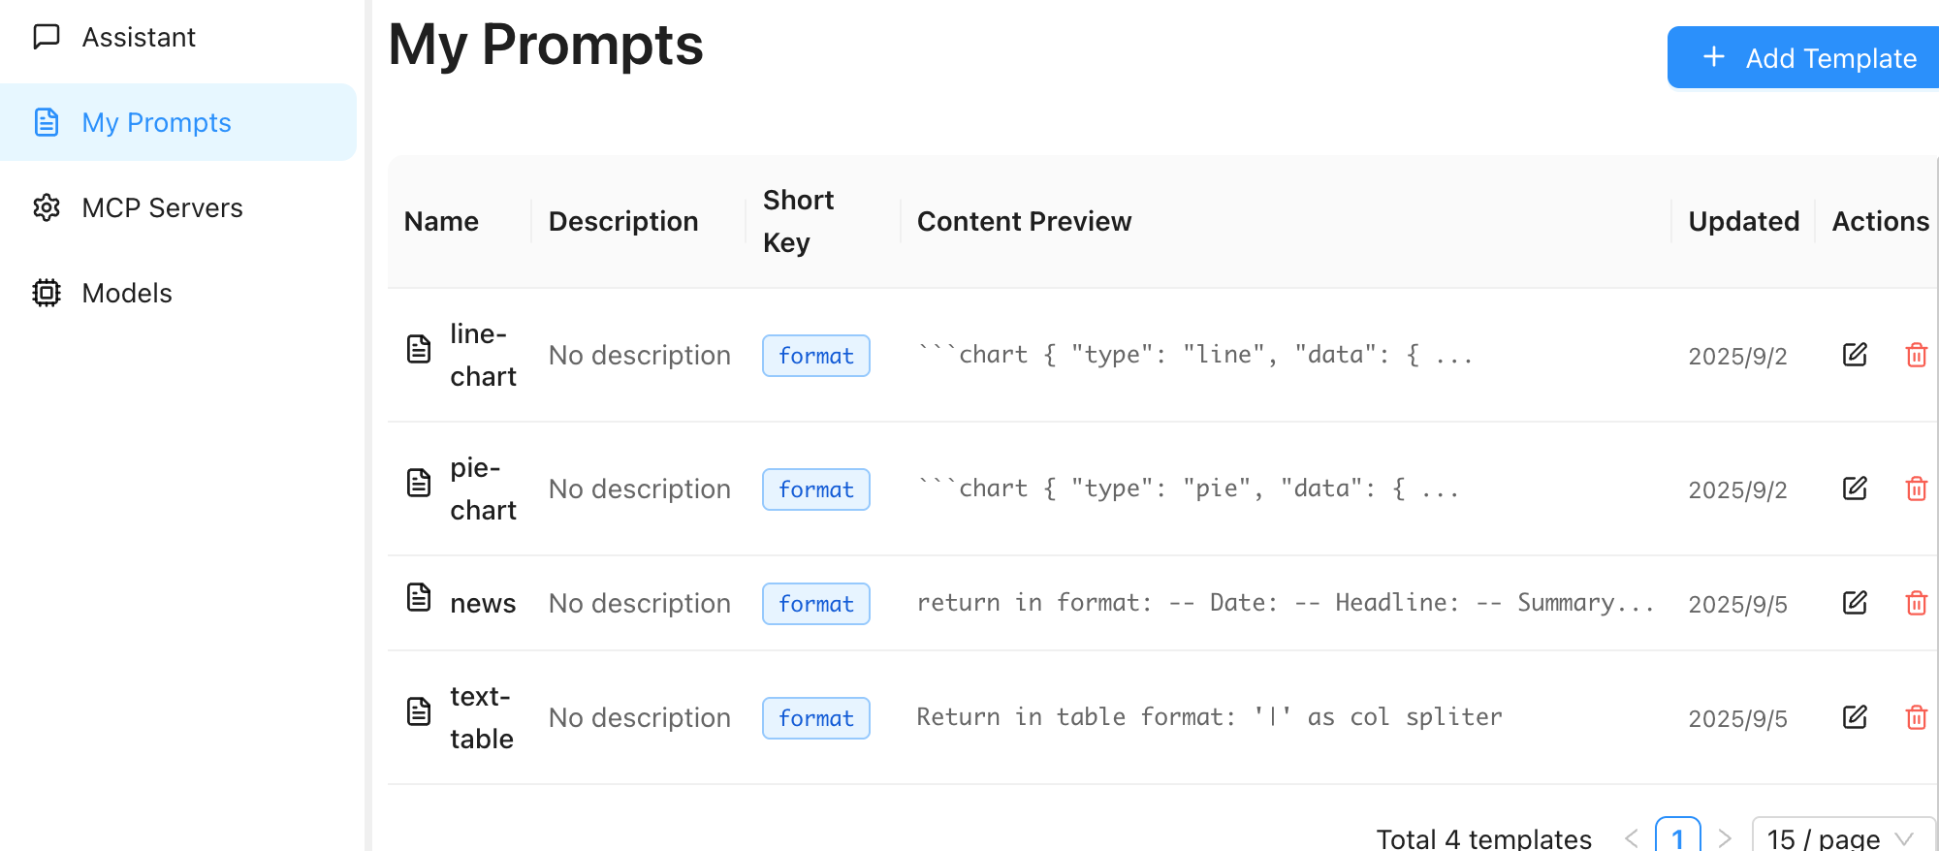Click the text-table document icon
Image resolution: width=1939 pixels, height=851 pixels.
[419, 711]
